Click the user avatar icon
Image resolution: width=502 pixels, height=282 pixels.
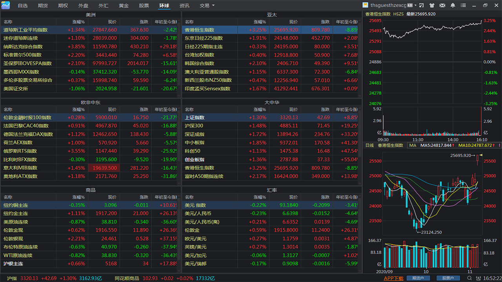coord(366,5)
